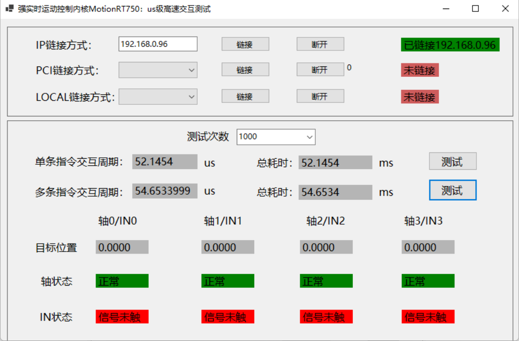Click the 单条指令交互周期 label
The width and height of the screenshot is (519, 341).
(x=79, y=162)
